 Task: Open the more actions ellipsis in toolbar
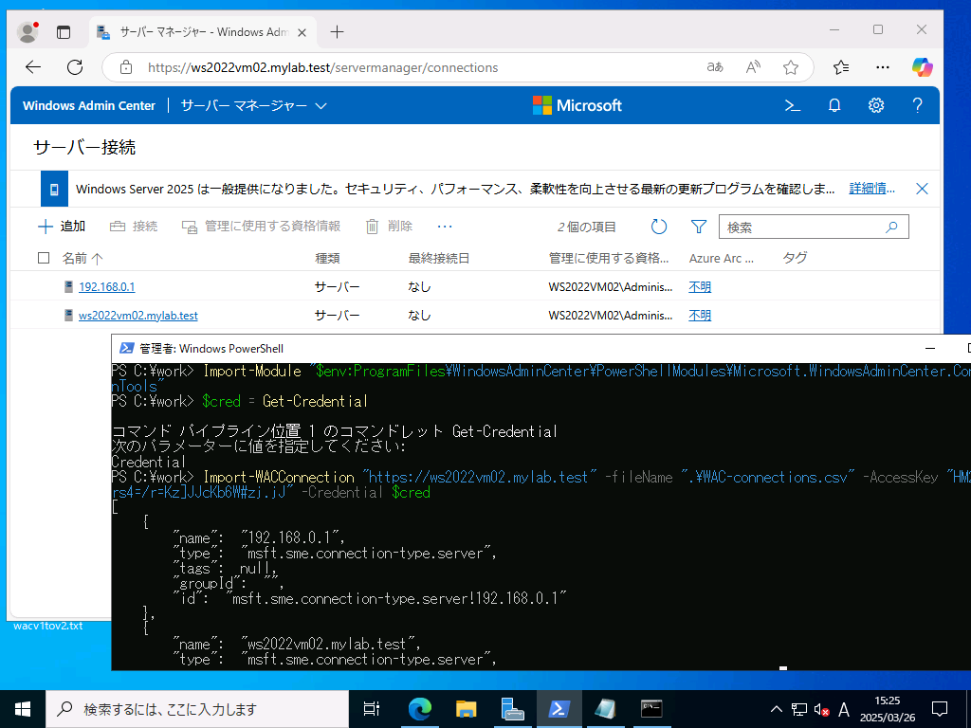(x=445, y=227)
